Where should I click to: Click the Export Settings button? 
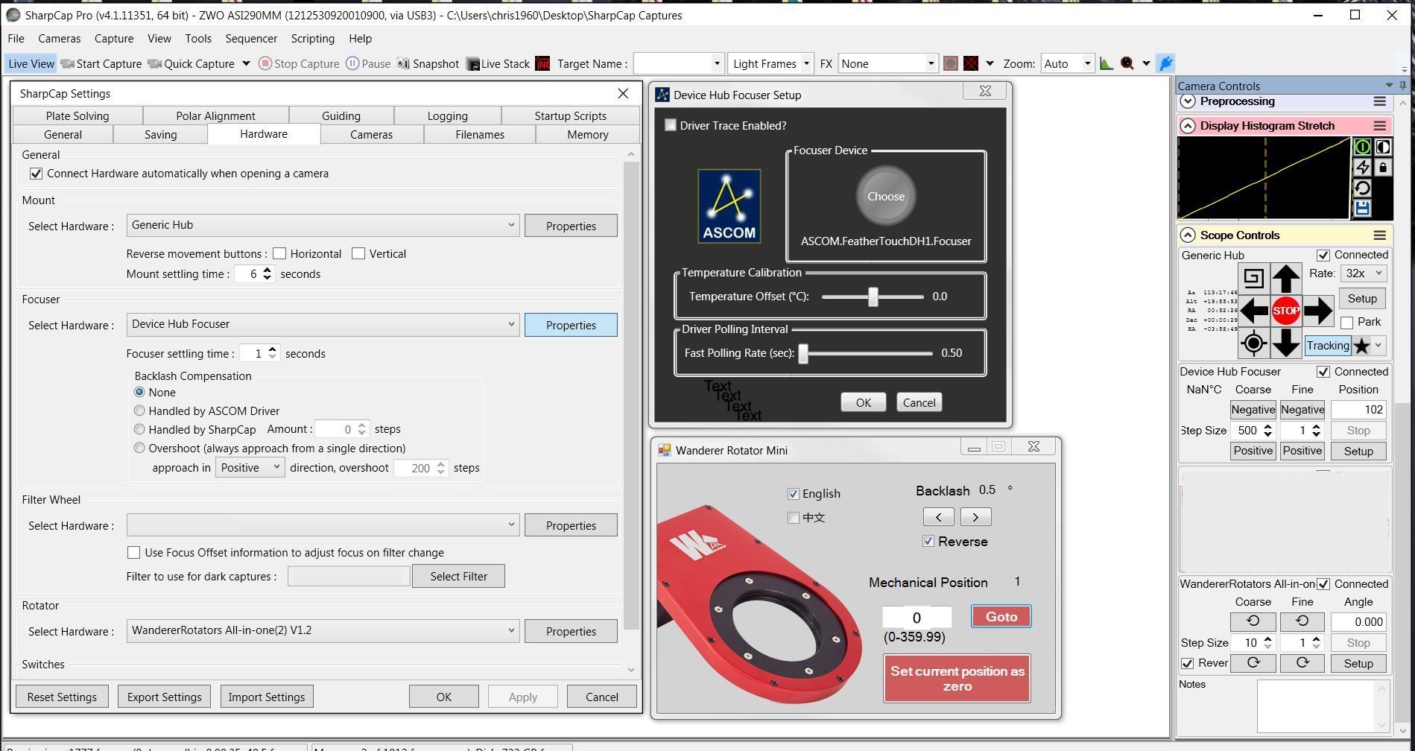(164, 697)
